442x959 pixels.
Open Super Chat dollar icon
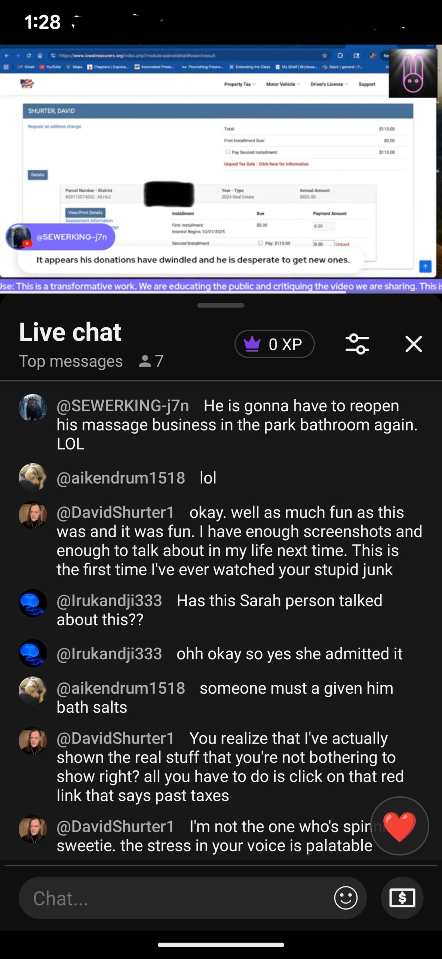point(402,898)
